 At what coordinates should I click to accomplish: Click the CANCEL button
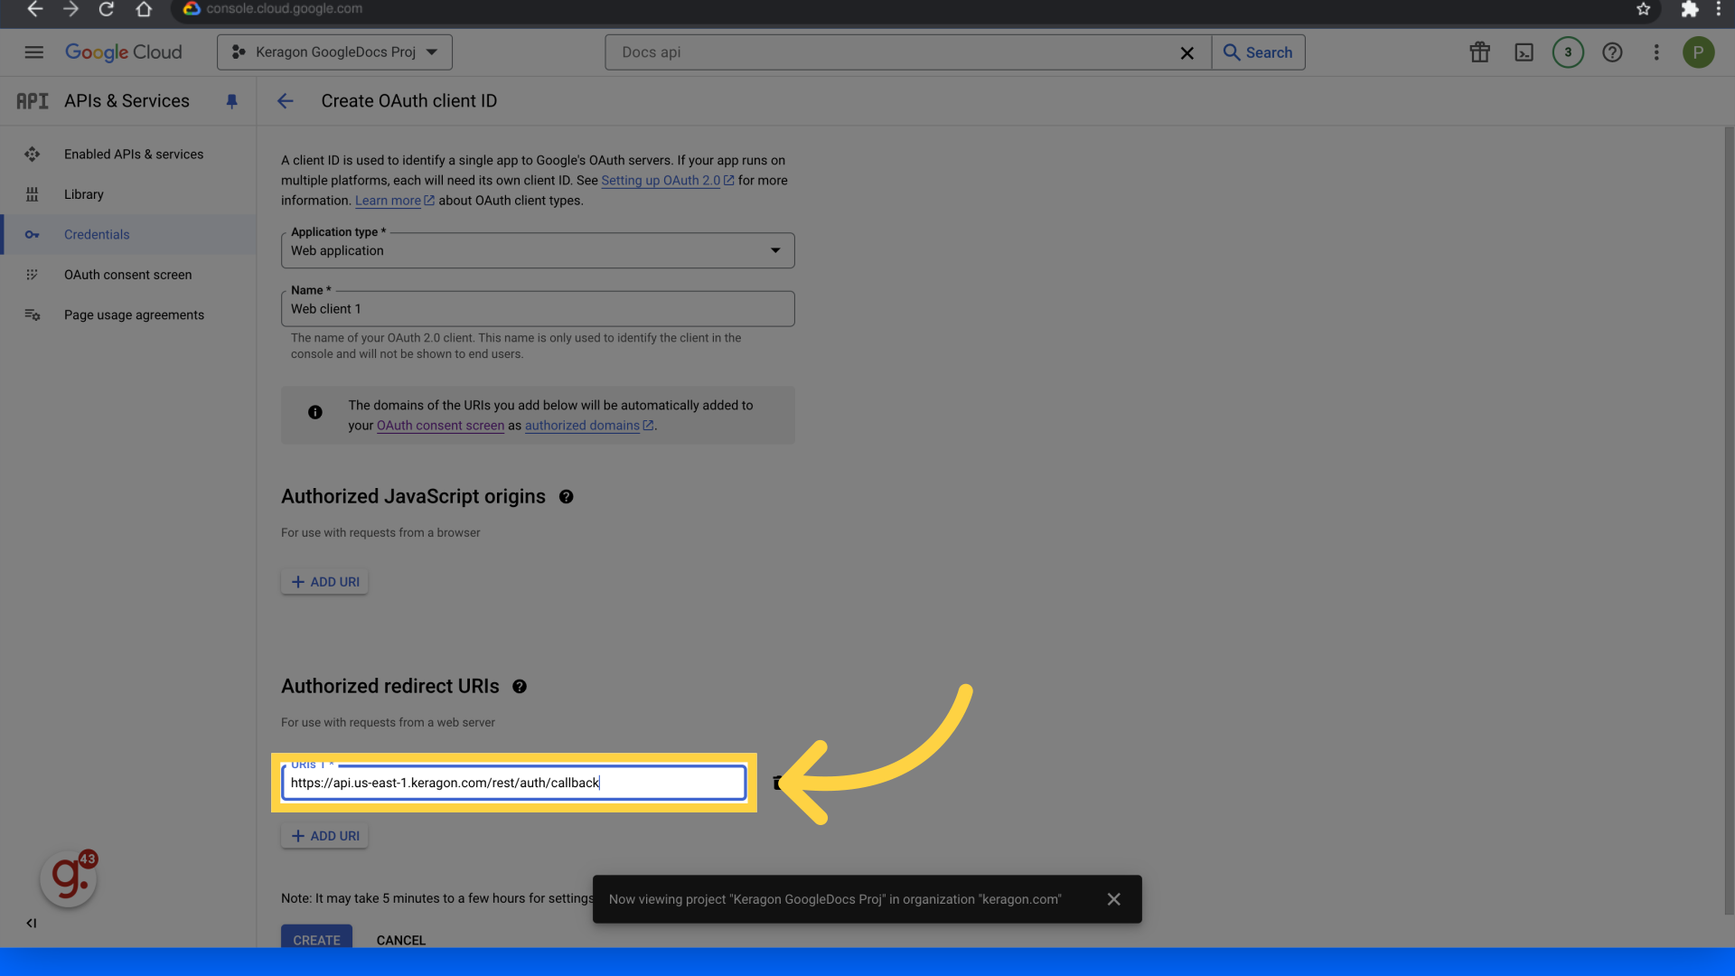coord(400,940)
